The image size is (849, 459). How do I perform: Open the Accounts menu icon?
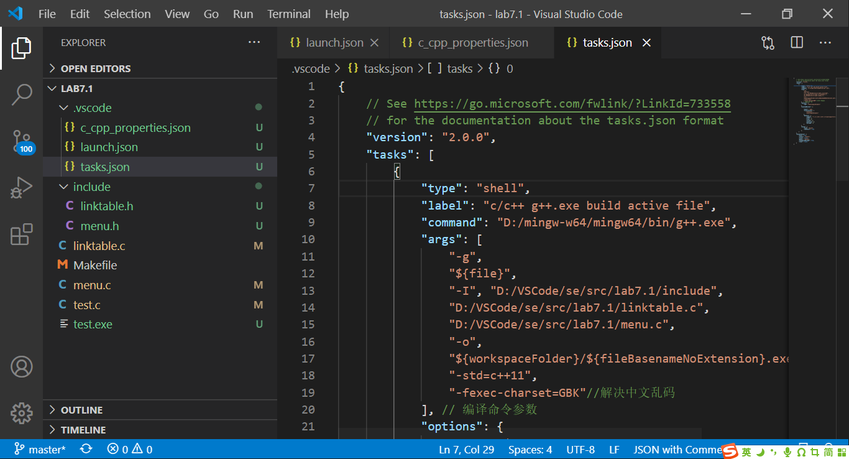point(21,367)
